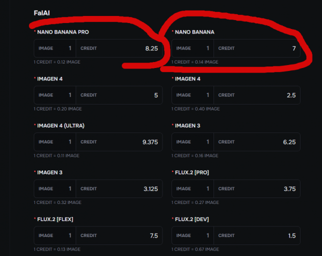Click Imagen 4 (Ultra) image count field
Viewport: 322px width, 256px height.
tap(55, 142)
